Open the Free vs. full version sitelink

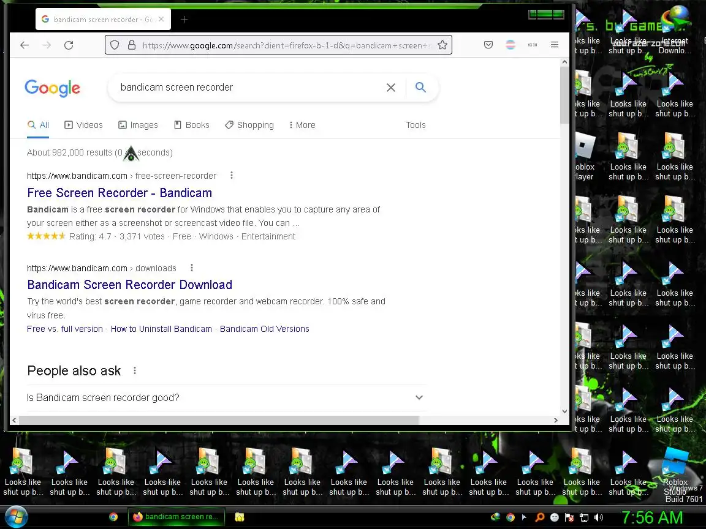point(65,329)
